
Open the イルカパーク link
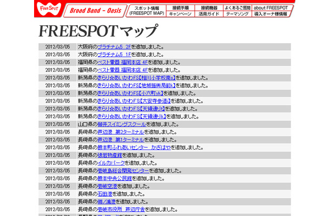(111, 163)
